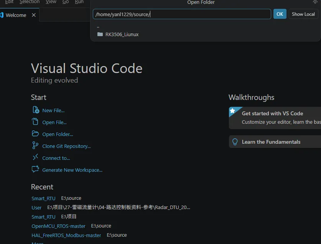This screenshot has height=244, width=321.
Task: Click the Connect to remote icon
Action: pos(35,157)
